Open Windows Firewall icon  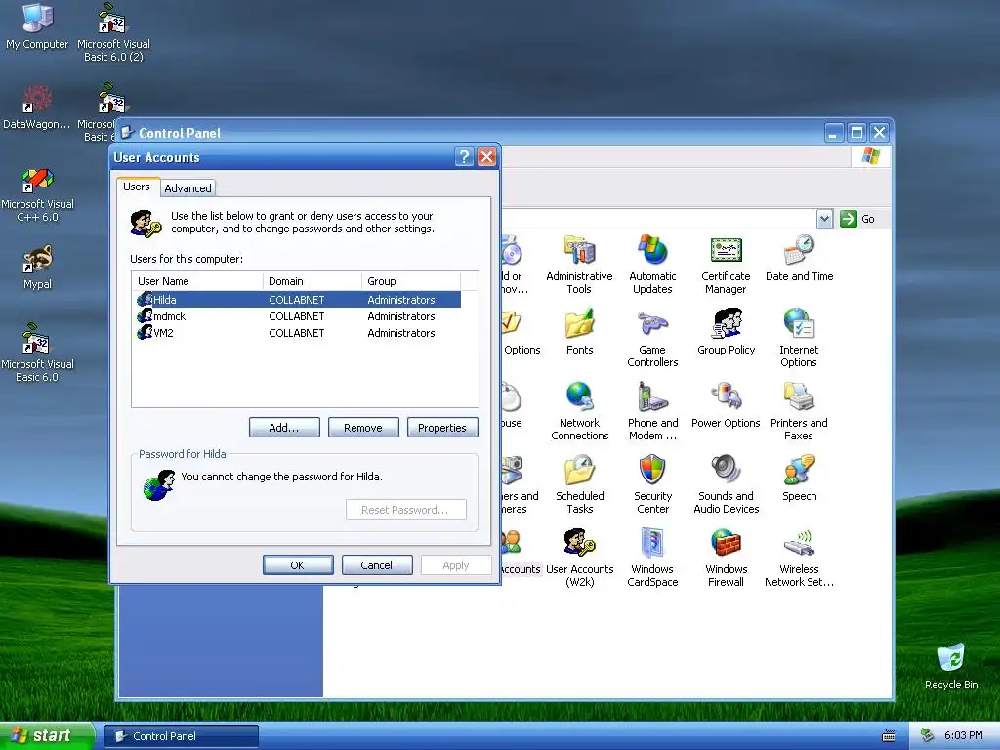click(x=726, y=559)
